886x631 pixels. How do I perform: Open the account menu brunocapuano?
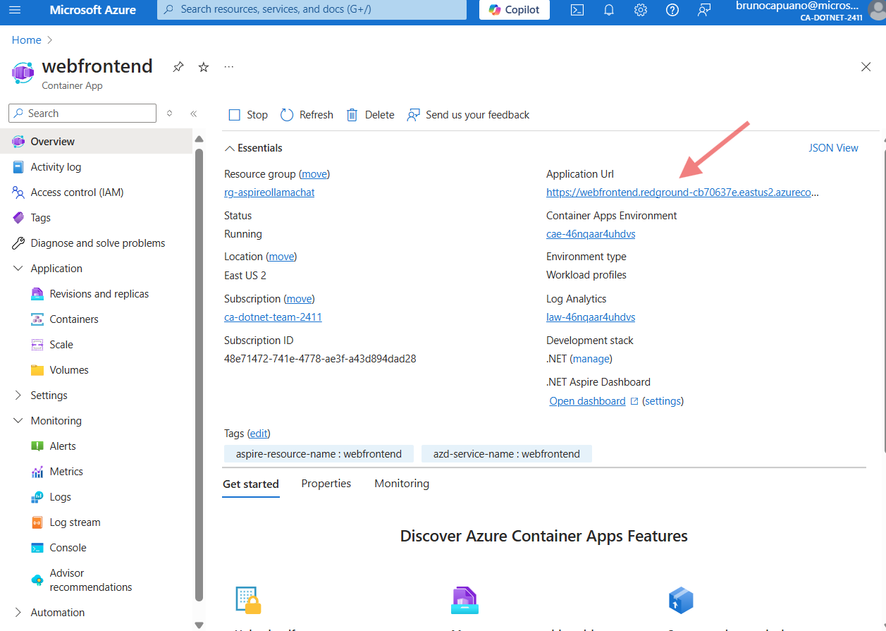coord(810,11)
